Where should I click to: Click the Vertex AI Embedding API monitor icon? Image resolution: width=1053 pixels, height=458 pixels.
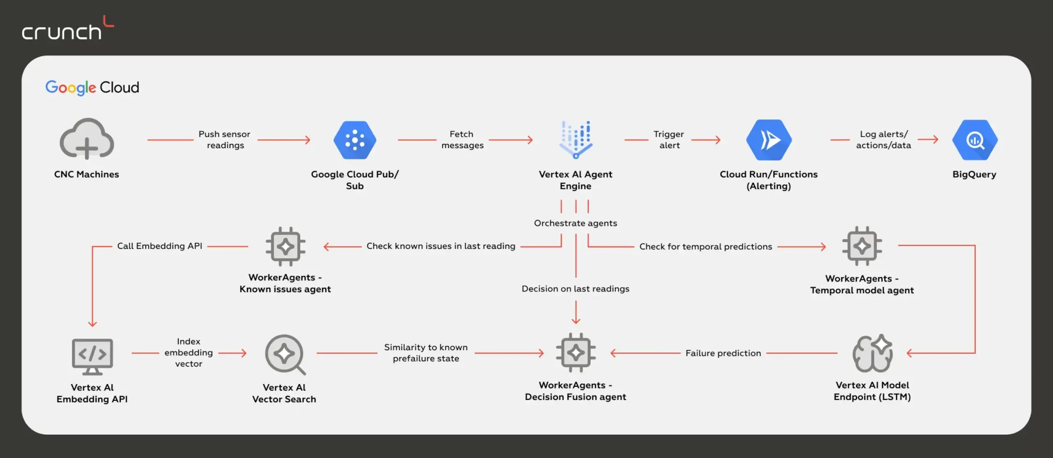coord(92,356)
